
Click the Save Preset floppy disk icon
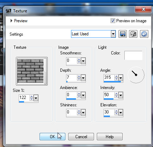click(x=123, y=34)
